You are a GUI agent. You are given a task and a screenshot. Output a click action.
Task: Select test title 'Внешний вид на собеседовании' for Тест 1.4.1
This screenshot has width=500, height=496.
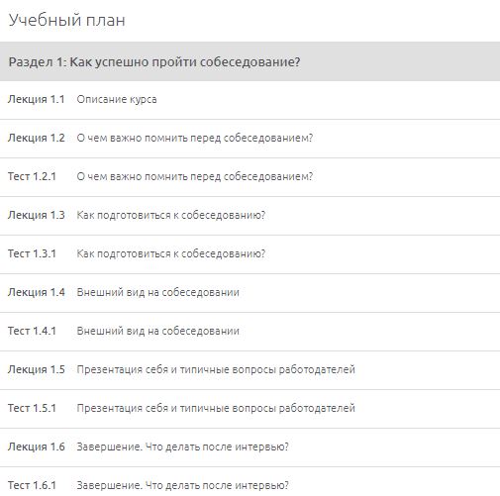tap(157, 331)
